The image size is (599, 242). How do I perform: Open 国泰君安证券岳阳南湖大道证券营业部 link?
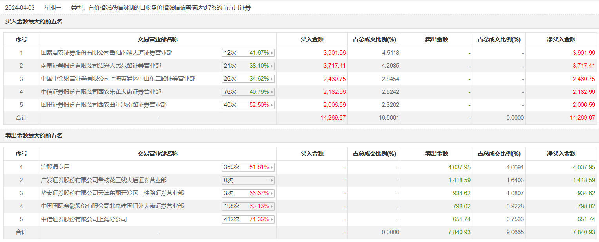(x=107, y=52)
